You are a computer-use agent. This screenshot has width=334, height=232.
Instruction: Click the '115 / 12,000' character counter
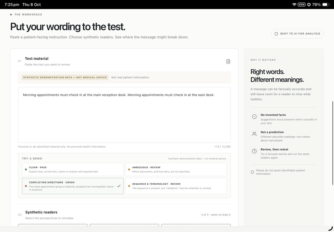(223, 147)
